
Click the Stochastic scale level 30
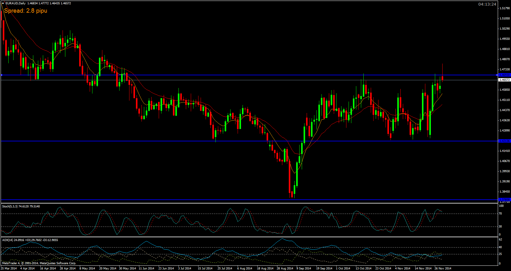click(501, 227)
